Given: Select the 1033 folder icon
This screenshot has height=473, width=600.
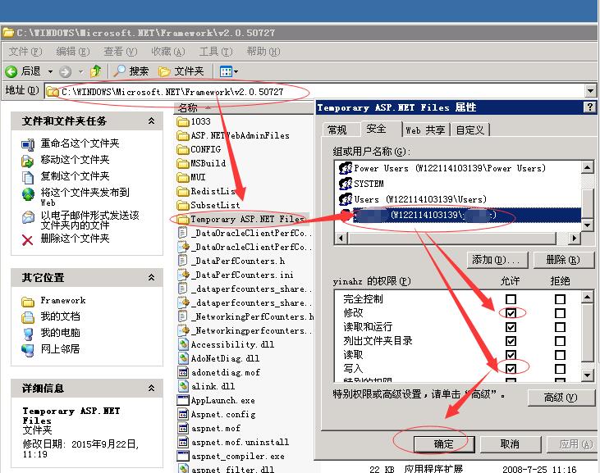Looking at the screenshot, I should click(183, 122).
